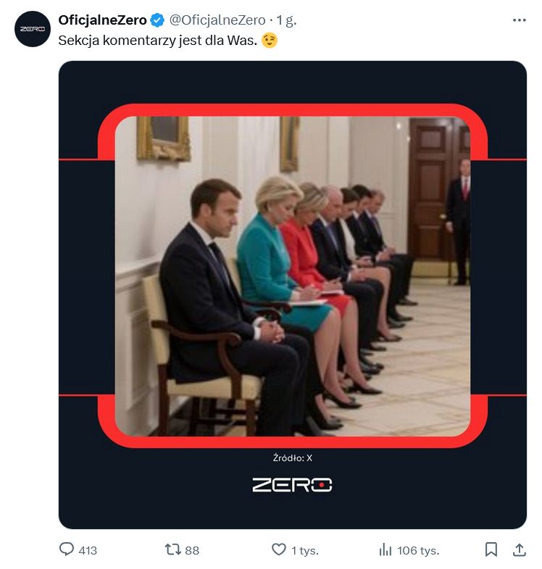This screenshot has height=569, width=542.
Task: Click the 88 reposts count
Action: pyautogui.click(x=192, y=550)
